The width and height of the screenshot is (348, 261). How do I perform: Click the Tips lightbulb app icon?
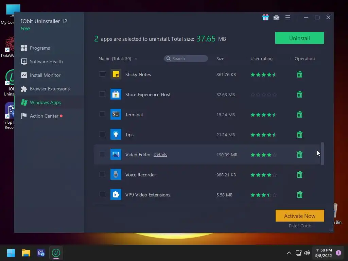pyautogui.click(x=116, y=134)
